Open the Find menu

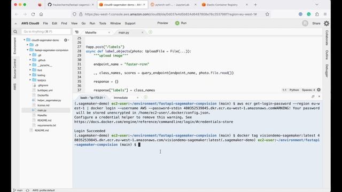coord(64,23)
